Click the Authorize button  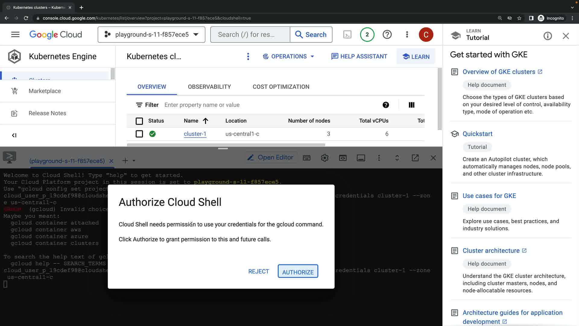[298, 272]
